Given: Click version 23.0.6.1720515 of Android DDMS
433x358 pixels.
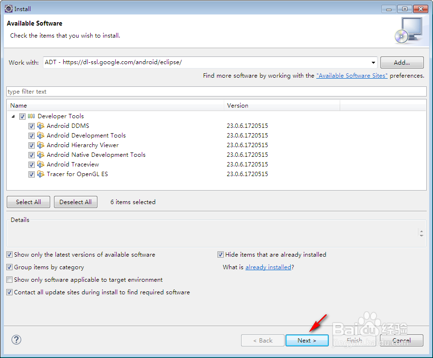Looking at the screenshot, I should 247,126.
